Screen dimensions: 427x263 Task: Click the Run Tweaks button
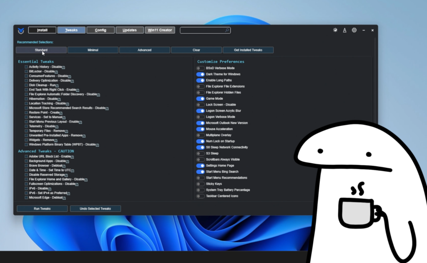coord(42,208)
